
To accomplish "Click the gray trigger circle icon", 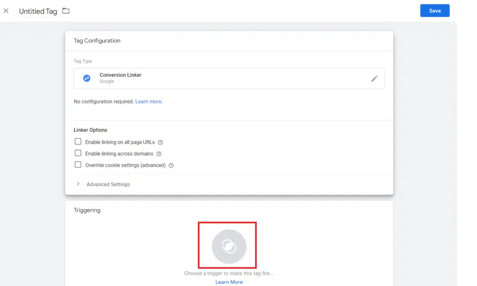I will click(229, 246).
